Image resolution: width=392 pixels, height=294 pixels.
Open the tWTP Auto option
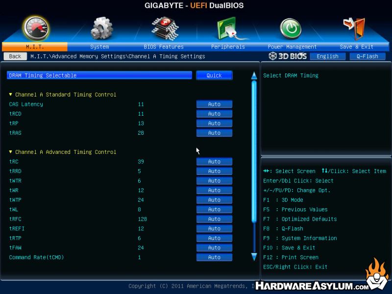click(214, 200)
